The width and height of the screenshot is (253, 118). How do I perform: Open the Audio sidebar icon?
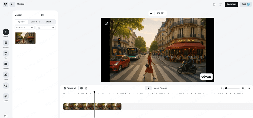click(x=6, y=75)
